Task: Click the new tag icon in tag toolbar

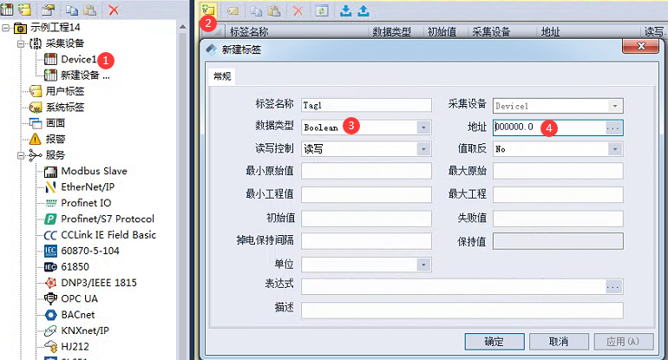Action: [209, 10]
